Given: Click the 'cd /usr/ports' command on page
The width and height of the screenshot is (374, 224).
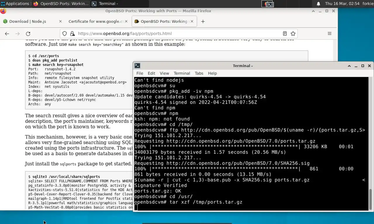Looking at the screenshot, I should click(46, 56).
